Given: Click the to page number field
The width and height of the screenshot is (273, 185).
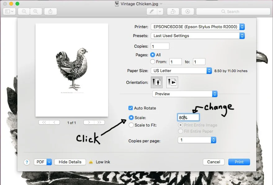Looking at the screenshot, I should (x=199, y=62).
